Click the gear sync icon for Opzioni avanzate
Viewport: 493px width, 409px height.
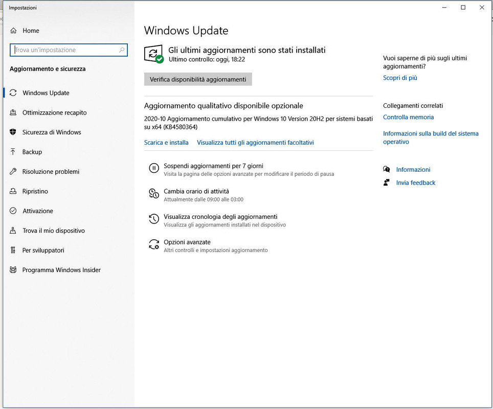(154, 244)
